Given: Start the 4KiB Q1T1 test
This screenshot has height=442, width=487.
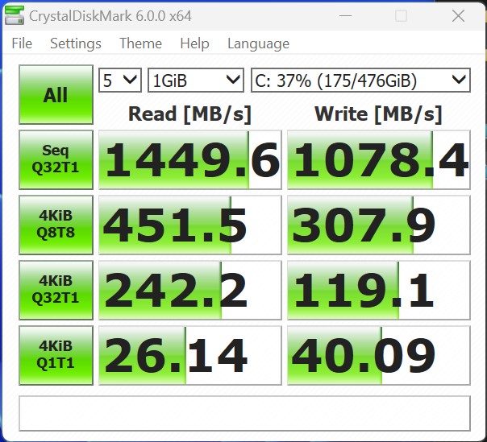Looking at the screenshot, I should pos(56,355).
